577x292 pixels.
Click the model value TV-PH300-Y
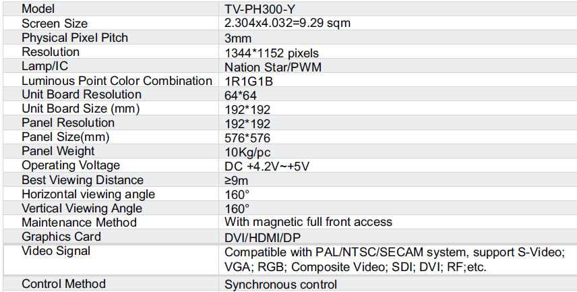(x=255, y=9)
